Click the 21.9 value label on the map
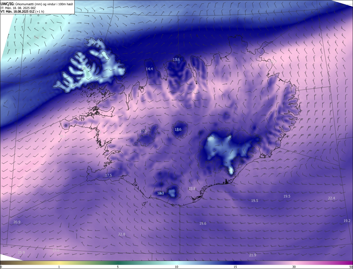Viewport: 353px width, 269px height. [x=253, y=255]
